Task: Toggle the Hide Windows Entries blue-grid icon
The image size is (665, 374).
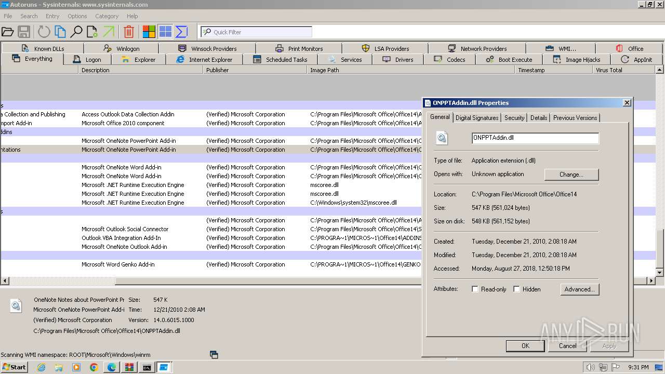Action: (165, 32)
